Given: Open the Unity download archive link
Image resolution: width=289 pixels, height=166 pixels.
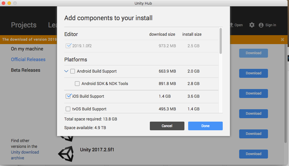Looking at the screenshot, I should click(25, 155).
